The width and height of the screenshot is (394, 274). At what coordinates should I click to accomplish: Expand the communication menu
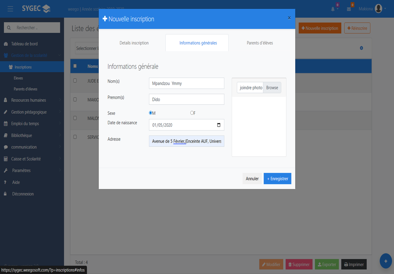tap(32, 147)
